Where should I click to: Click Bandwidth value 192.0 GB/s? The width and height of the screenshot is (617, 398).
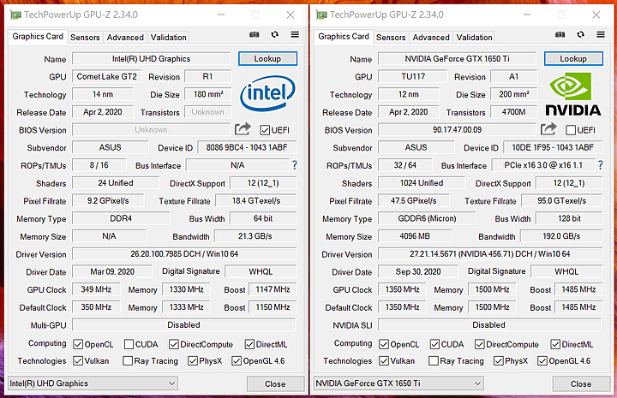point(561,236)
